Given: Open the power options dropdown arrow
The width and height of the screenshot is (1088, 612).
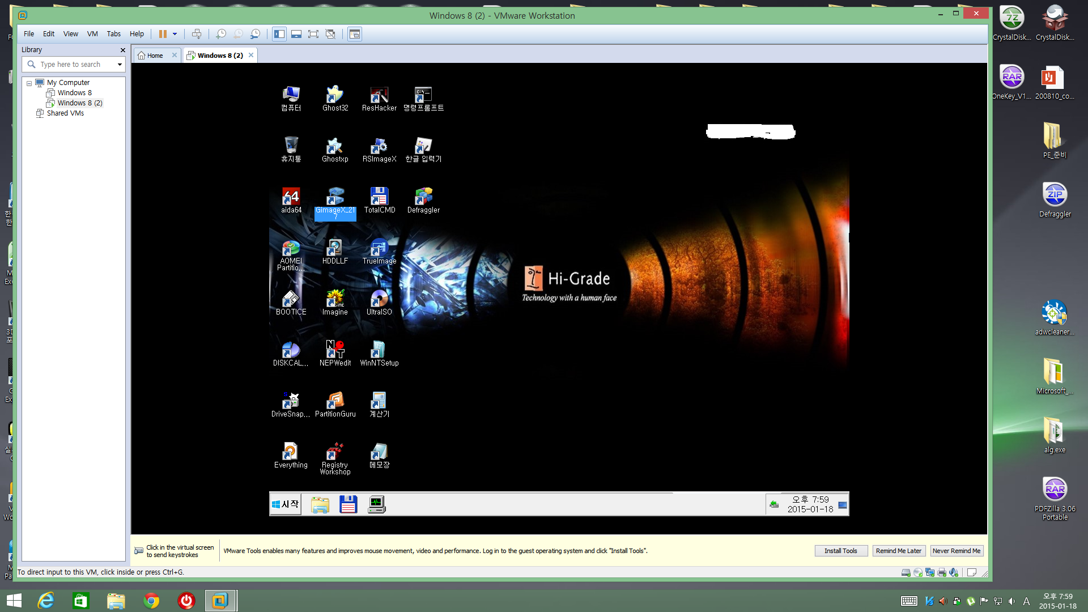Looking at the screenshot, I should tap(175, 34).
